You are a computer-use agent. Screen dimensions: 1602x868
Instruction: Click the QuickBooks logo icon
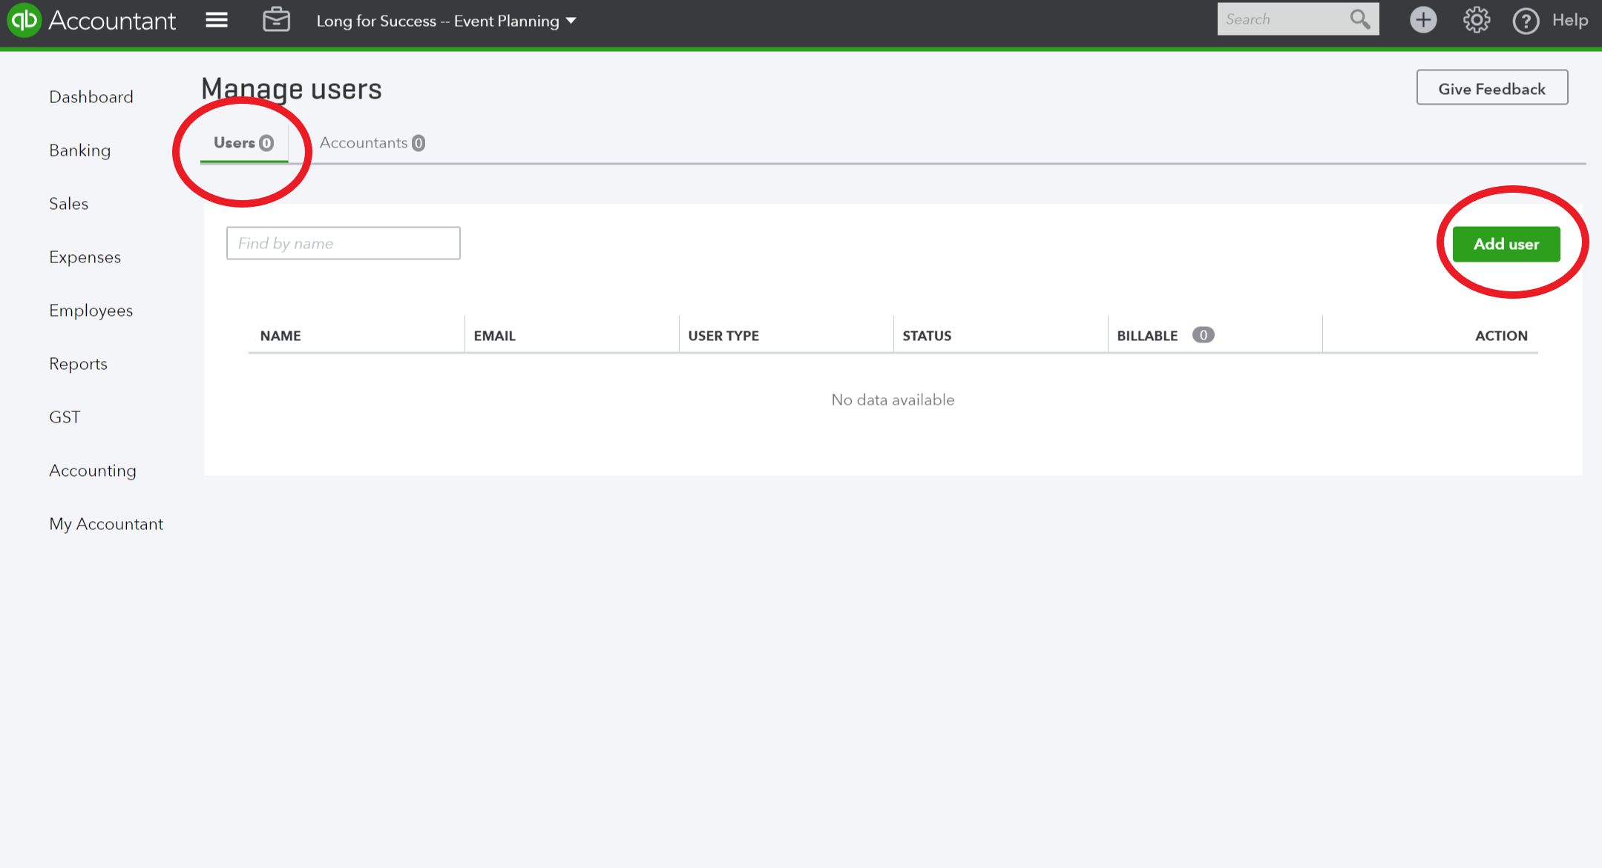pyautogui.click(x=24, y=20)
